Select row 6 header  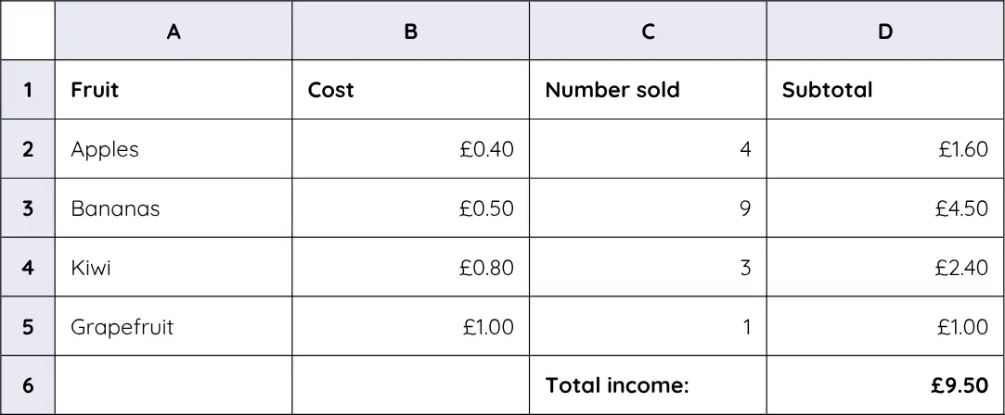28,385
